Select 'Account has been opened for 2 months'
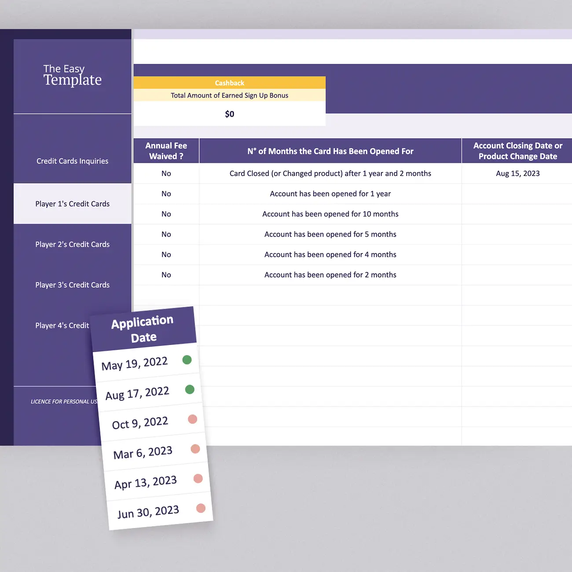 (330, 275)
